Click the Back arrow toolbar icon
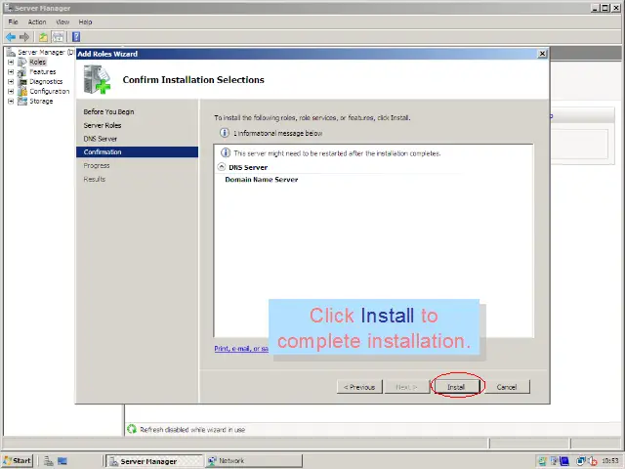625x469 pixels. (x=11, y=37)
